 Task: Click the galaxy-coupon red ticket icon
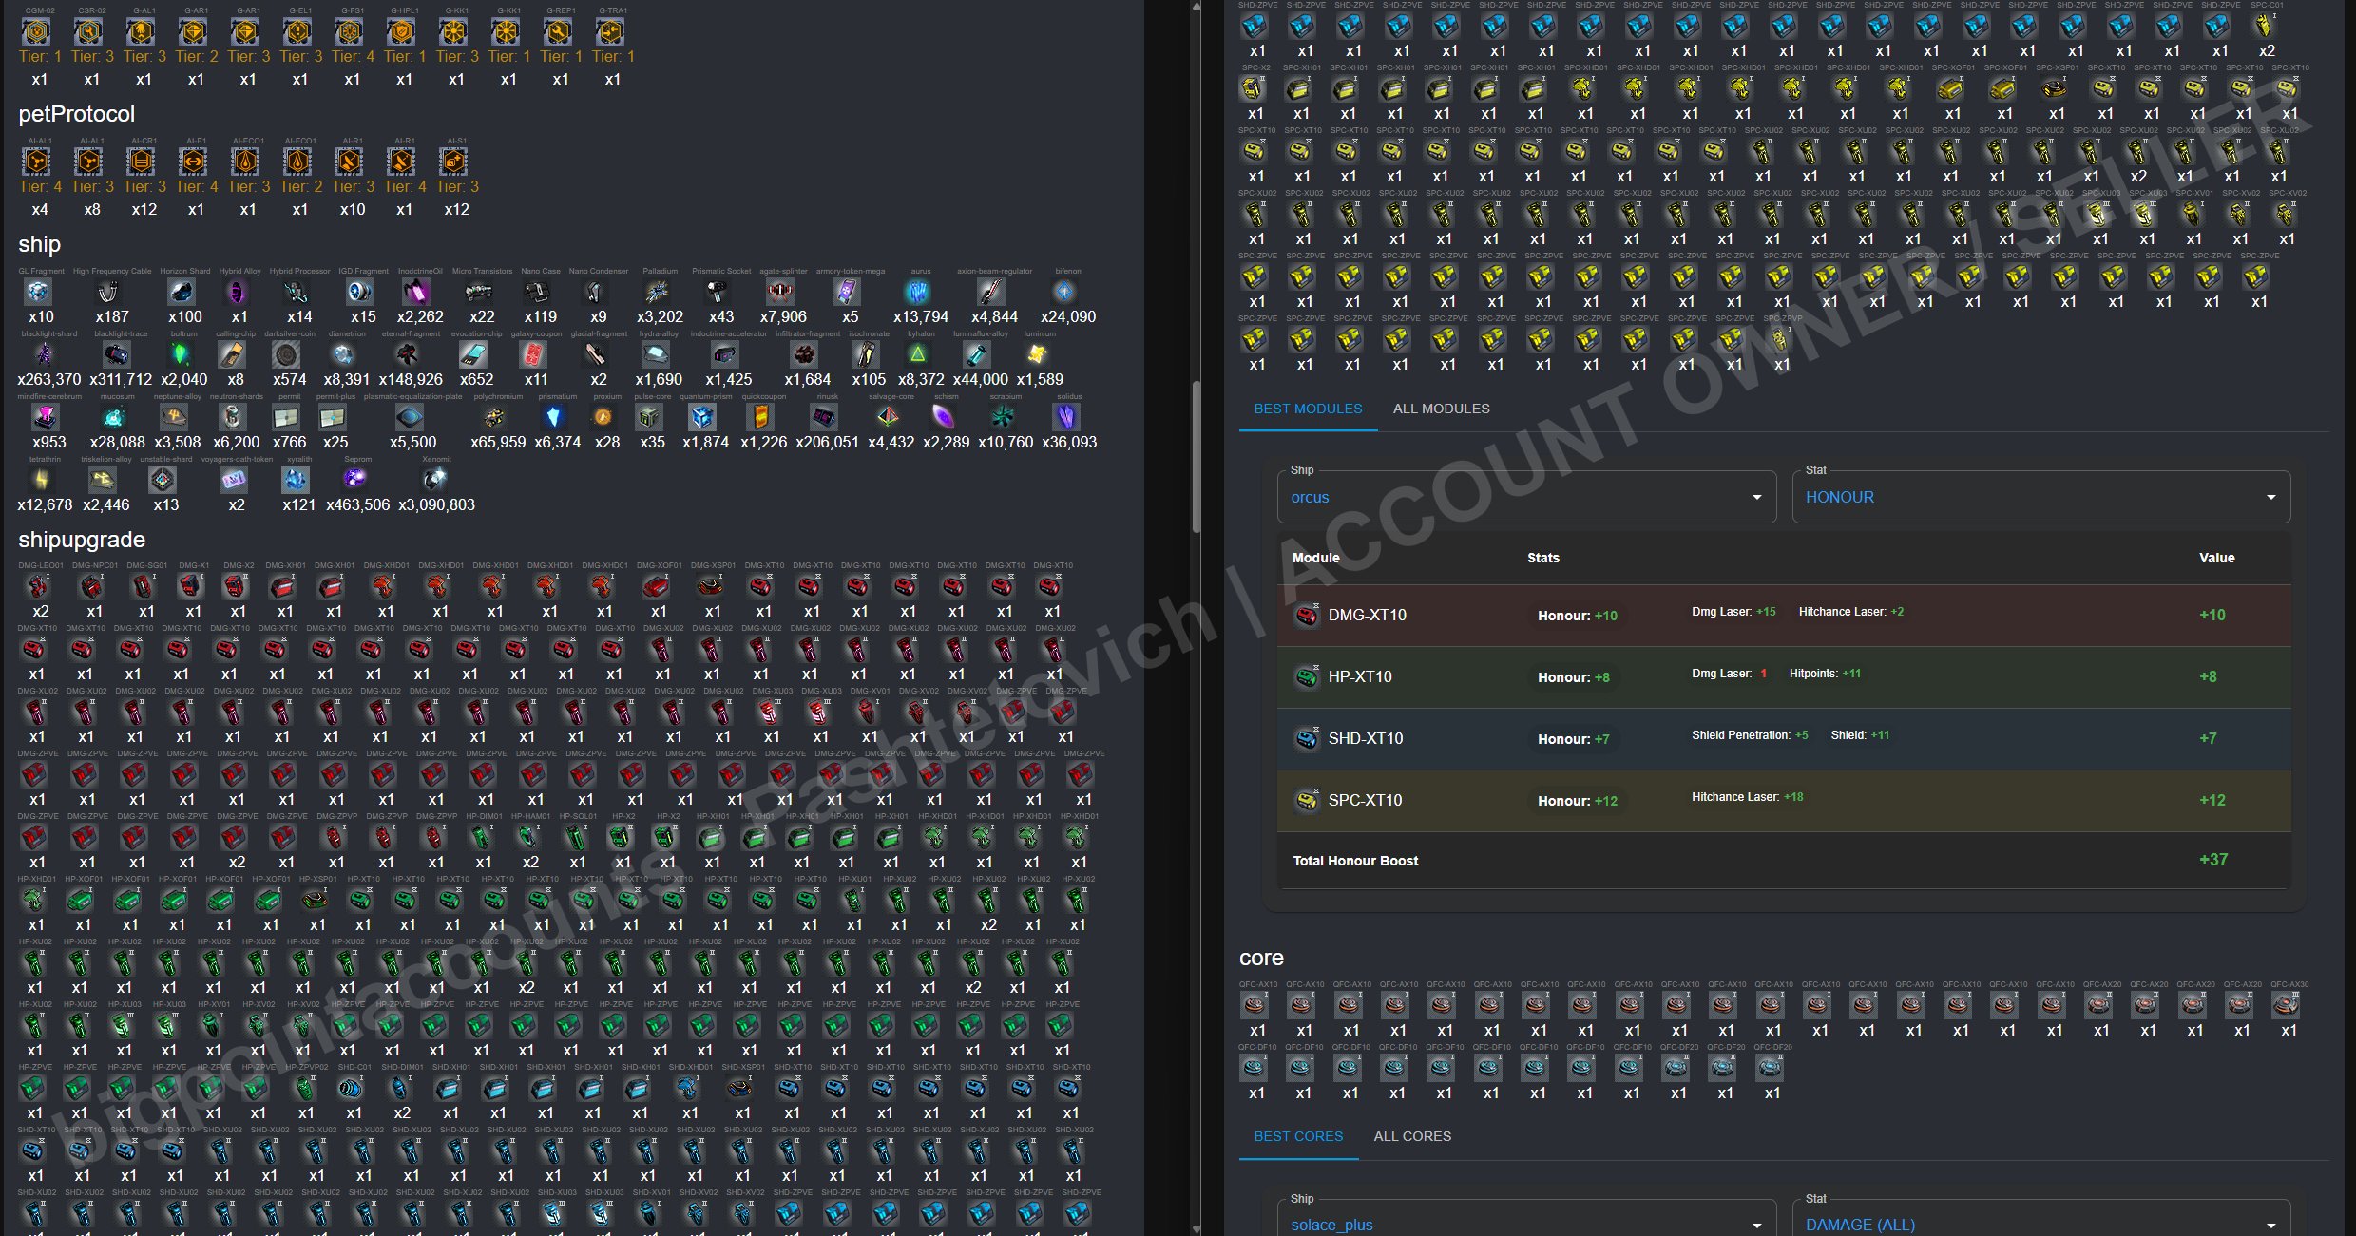click(534, 354)
